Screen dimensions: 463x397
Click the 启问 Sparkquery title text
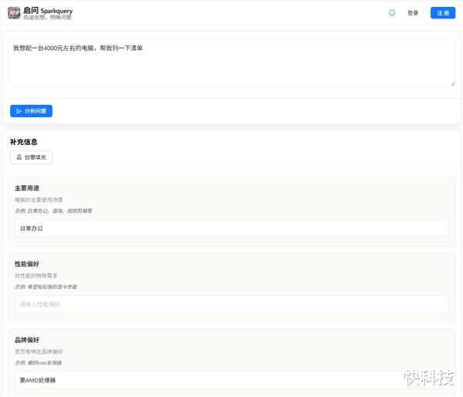(x=48, y=11)
